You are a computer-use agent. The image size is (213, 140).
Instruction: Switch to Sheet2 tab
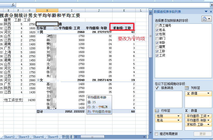coord(9,137)
